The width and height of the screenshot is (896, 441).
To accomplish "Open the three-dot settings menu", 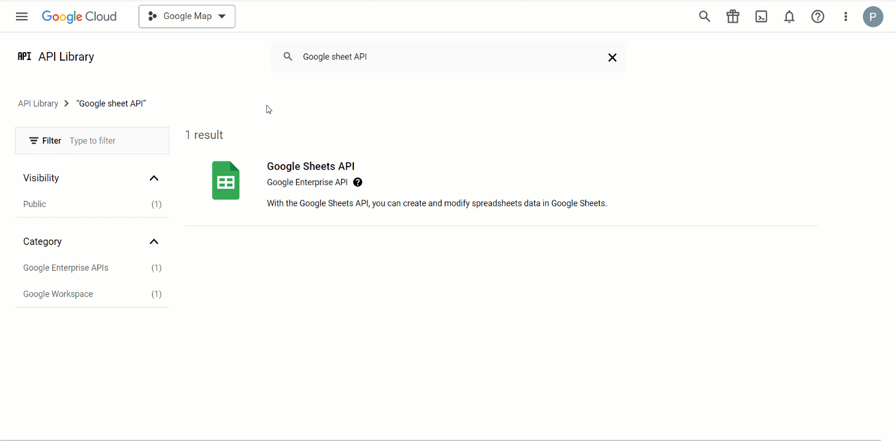I will [x=846, y=17].
